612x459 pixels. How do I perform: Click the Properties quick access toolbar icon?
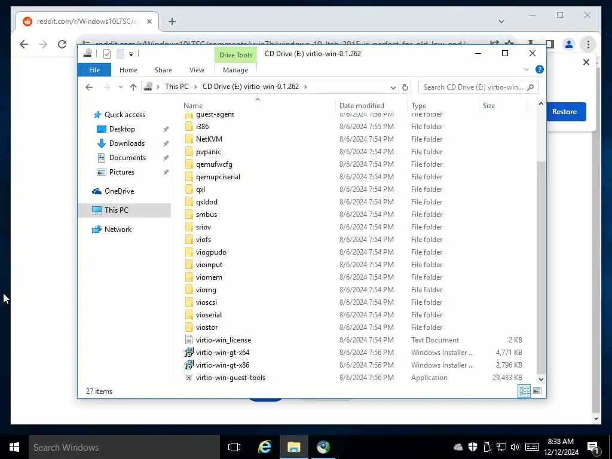pos(106,54)
